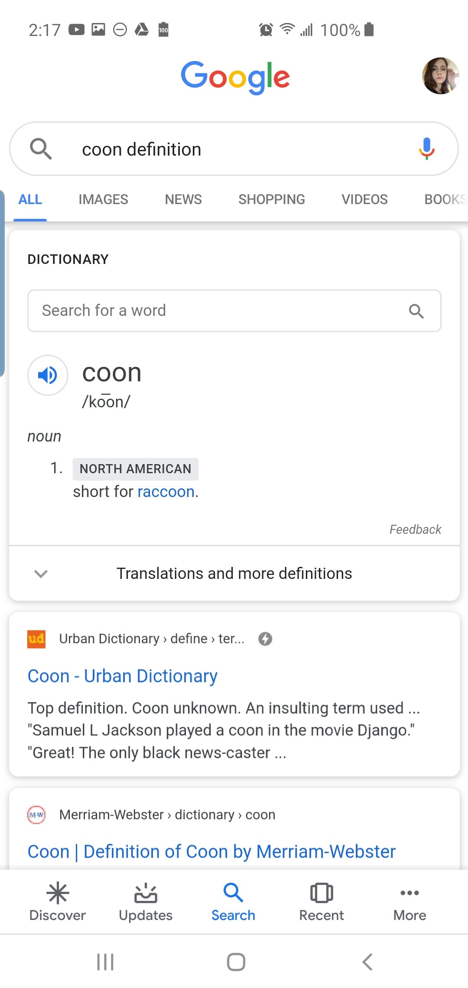
Task: Select the Videos results tab
Action: pos(364,199)
